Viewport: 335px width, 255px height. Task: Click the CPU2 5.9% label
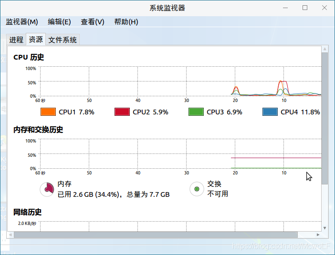pyautogui.click(x=150, y=112)
